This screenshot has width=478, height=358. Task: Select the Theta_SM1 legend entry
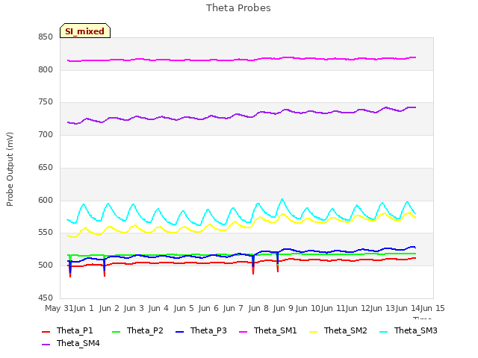coord(268,330)
